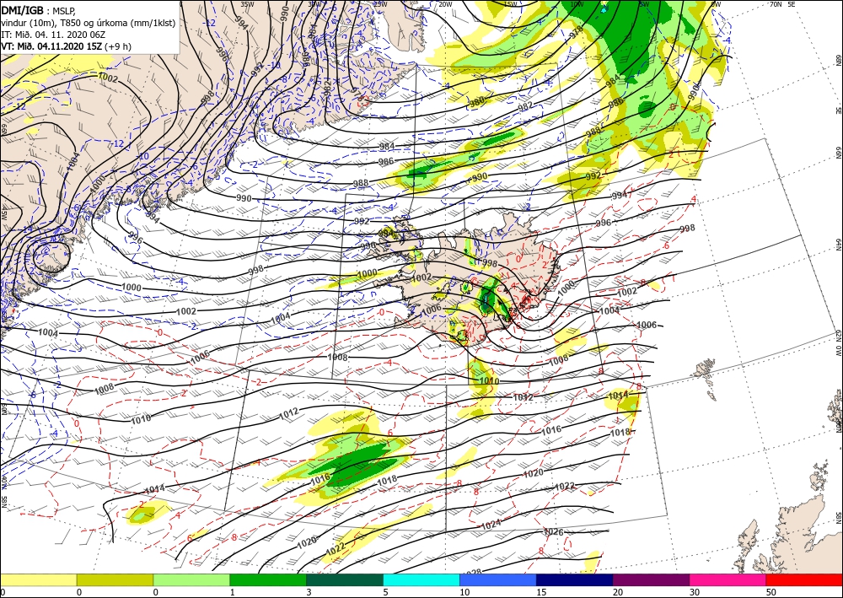Click the 1024 isobar label

[491, 525]
